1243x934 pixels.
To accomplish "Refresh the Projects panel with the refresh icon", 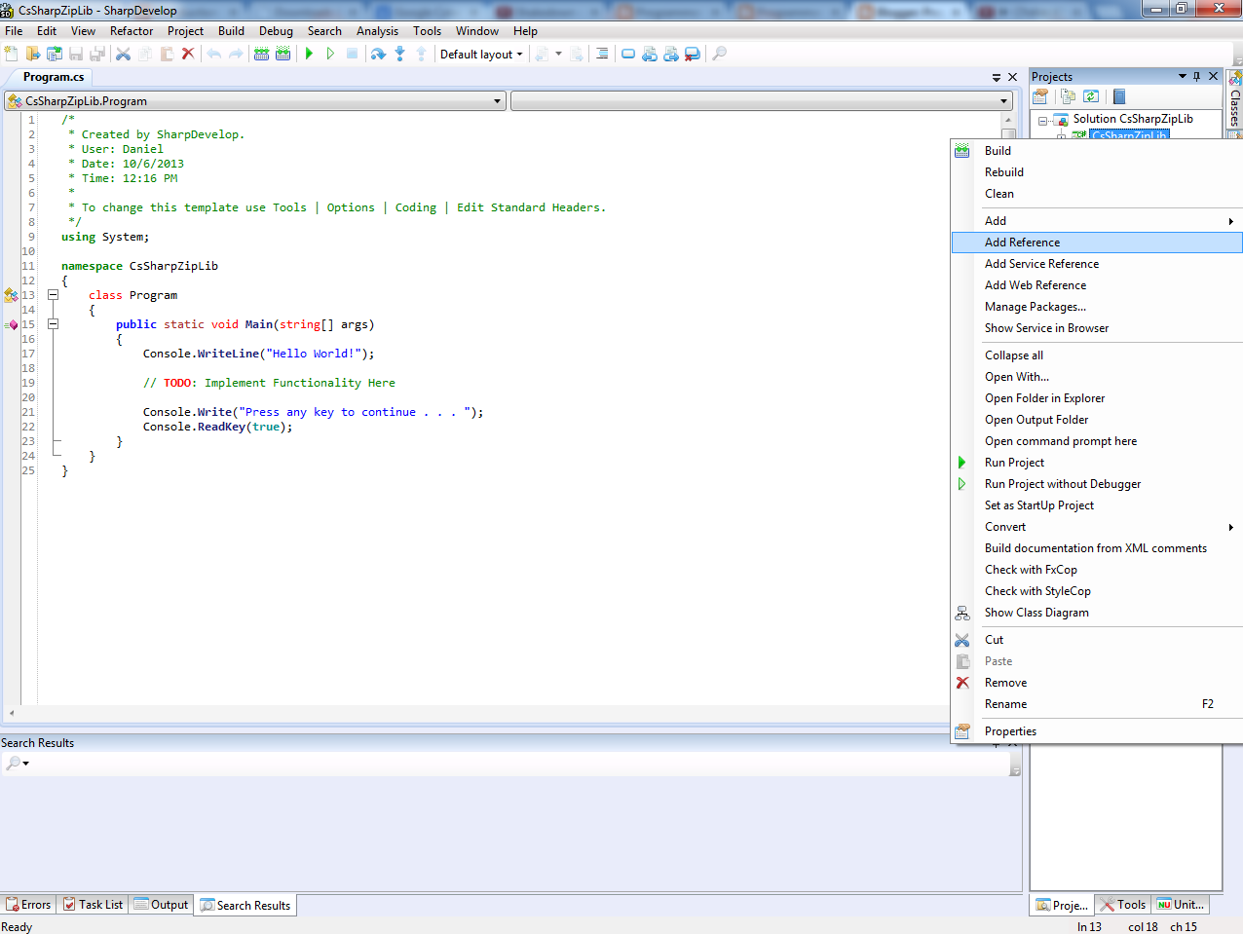I will 1090,95.
